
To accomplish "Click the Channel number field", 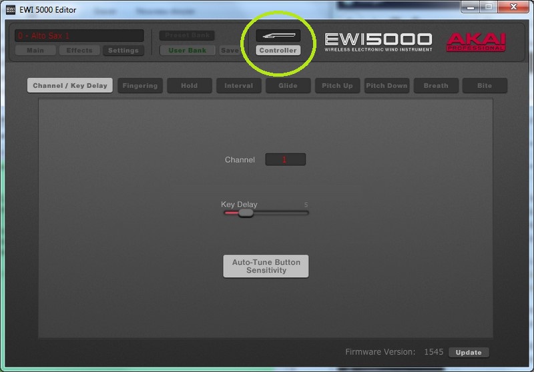I will coord(285,160).
